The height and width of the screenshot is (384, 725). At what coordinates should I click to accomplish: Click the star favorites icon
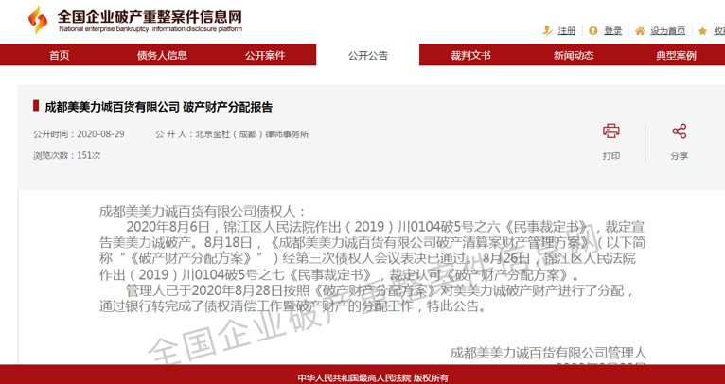703,31
